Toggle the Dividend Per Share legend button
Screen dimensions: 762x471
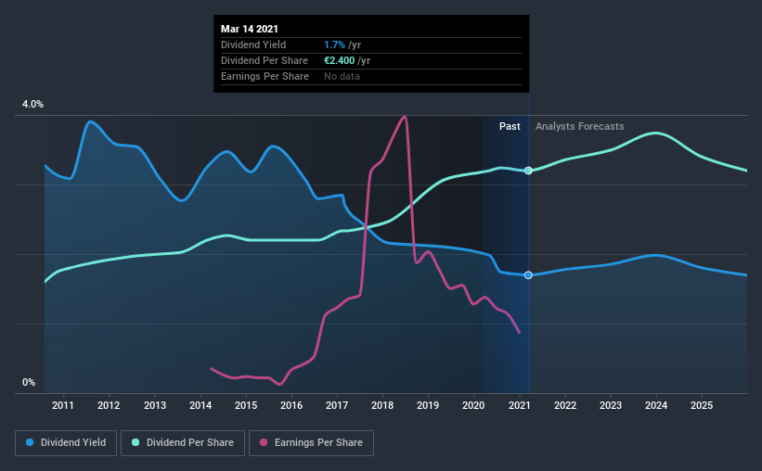183,443
